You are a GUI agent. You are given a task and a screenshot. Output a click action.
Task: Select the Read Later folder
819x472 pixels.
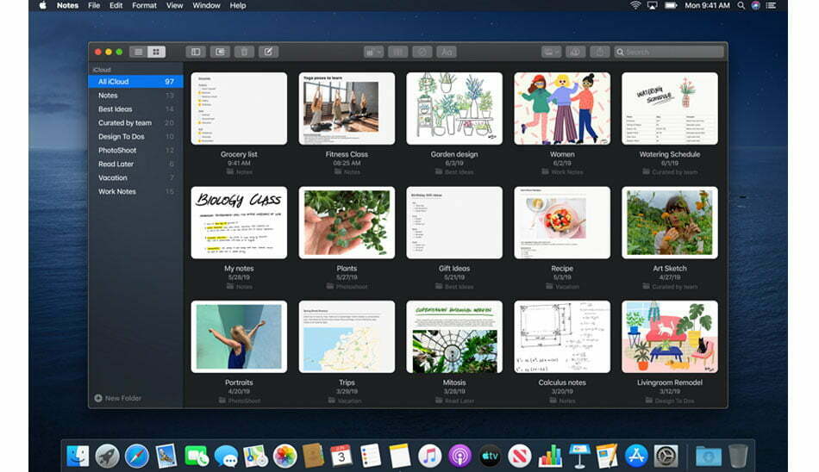point(136,164)
